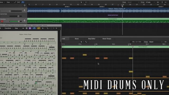Click the INTRO 2 marker in the ruler
Screen dimensions: 169x95
[x=102, y=7]
